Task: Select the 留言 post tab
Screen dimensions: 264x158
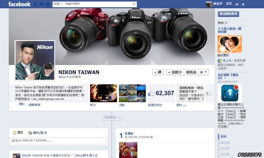Action: pos(18,132)
